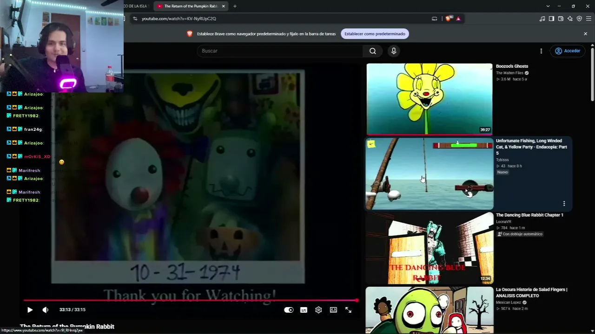Switch to the DE LA ISLA tab
The width and height of the screenshot is (595, 334).
pos(136,6)
